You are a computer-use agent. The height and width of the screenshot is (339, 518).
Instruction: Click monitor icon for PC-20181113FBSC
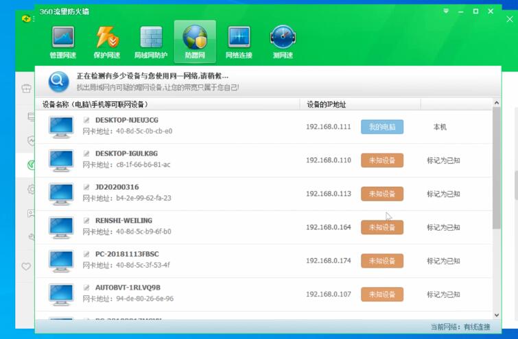coord(61,261)
